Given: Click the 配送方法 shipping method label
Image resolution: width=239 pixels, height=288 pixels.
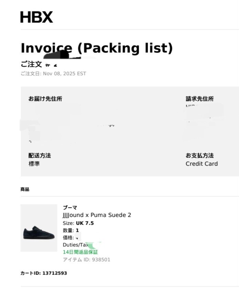Looking at the screenshot, I should [40, 156].
